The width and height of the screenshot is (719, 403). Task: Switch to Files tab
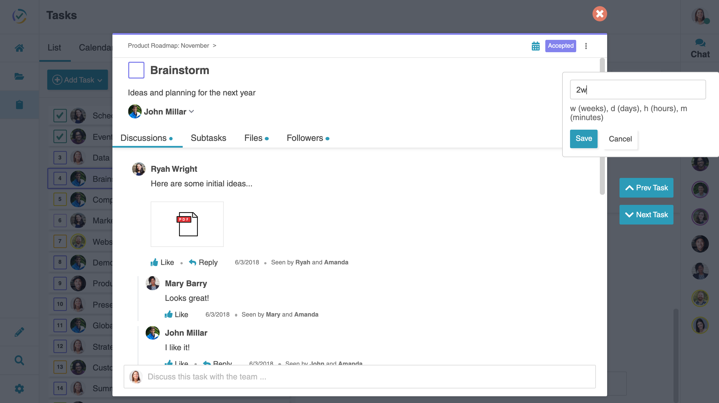tap(256, 138)
